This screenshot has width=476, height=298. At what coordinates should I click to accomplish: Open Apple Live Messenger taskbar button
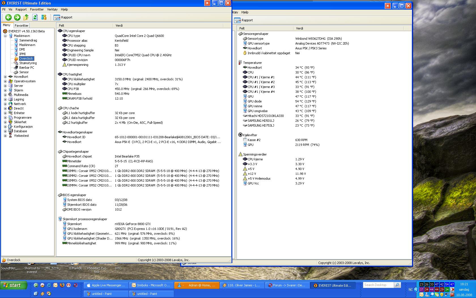point(106,285)
